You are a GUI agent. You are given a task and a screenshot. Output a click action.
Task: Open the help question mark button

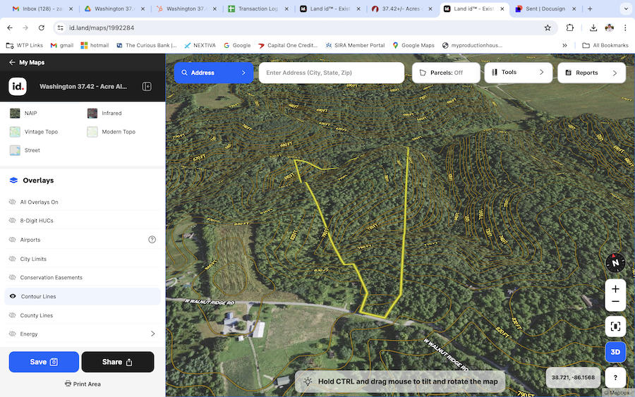pos(615,377)
